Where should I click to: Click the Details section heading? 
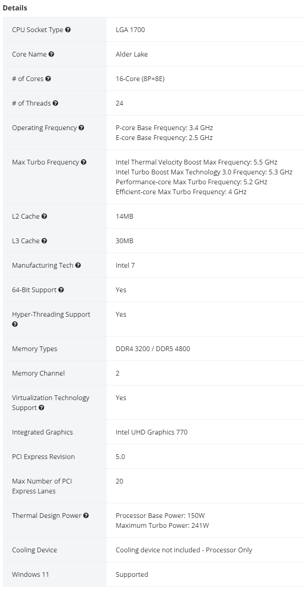pos(15,8)
